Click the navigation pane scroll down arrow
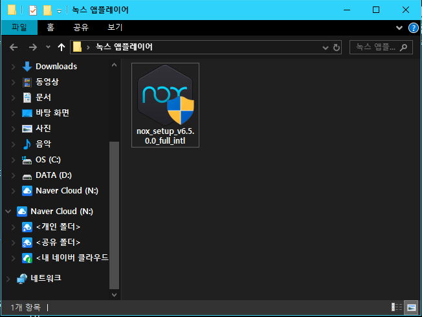The height and width of the screenshot is (317, 422). pos(114,294)
